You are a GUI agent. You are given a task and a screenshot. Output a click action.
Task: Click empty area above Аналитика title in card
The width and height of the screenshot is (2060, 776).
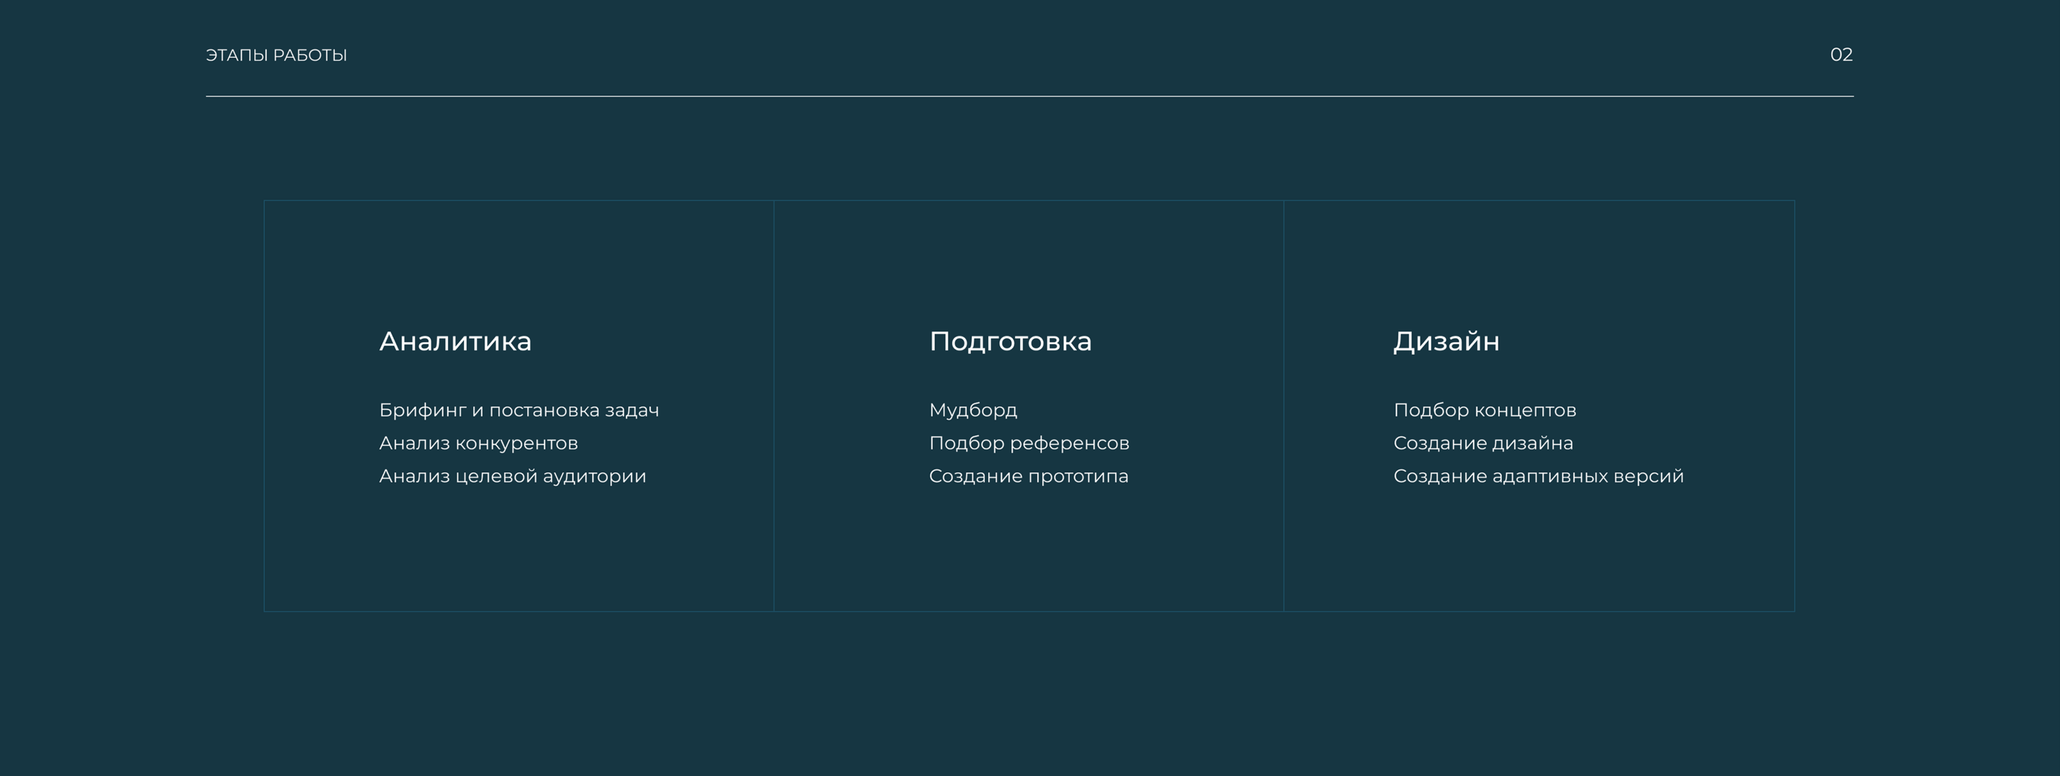(x=519, y=264)
